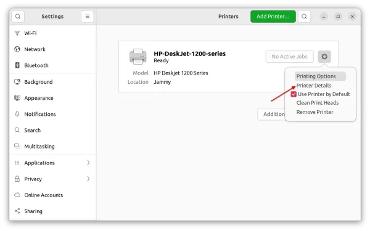The image size is (370, 231).
Task: Choose Clean Print Heads
Action: pos(318,103)
